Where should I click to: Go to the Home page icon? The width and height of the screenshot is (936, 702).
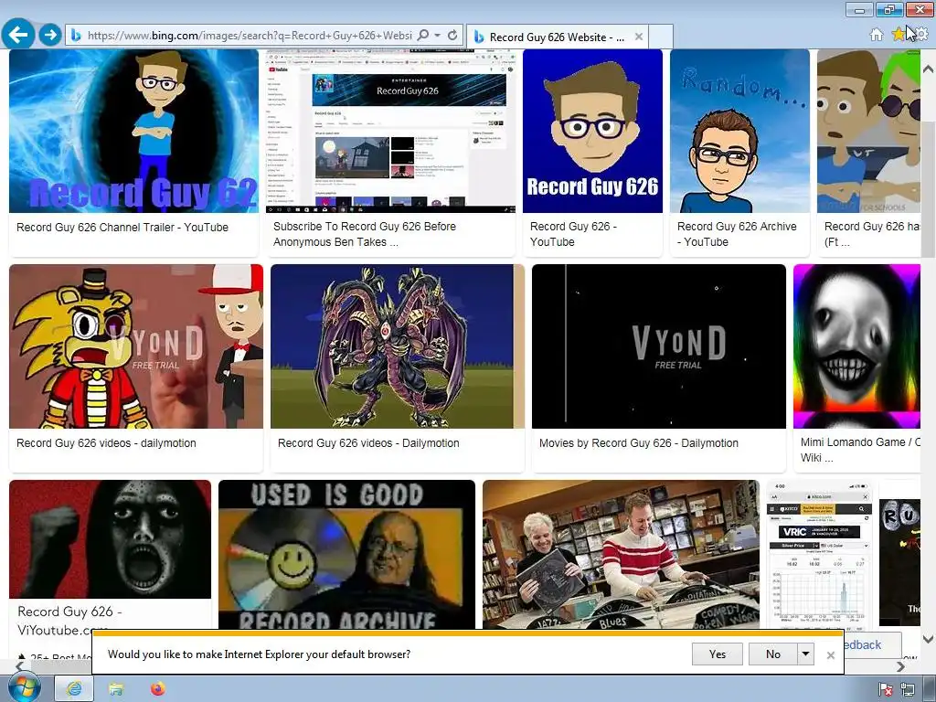point(877,35)
